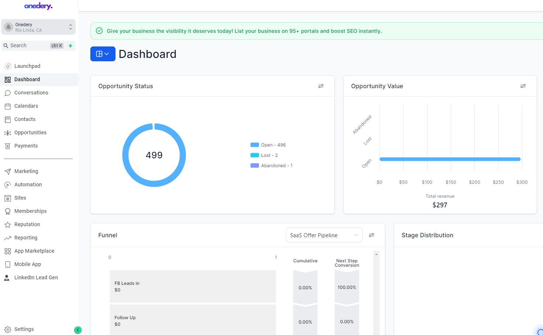
Task: Click the Sites icon
Action: pos(7,198)
